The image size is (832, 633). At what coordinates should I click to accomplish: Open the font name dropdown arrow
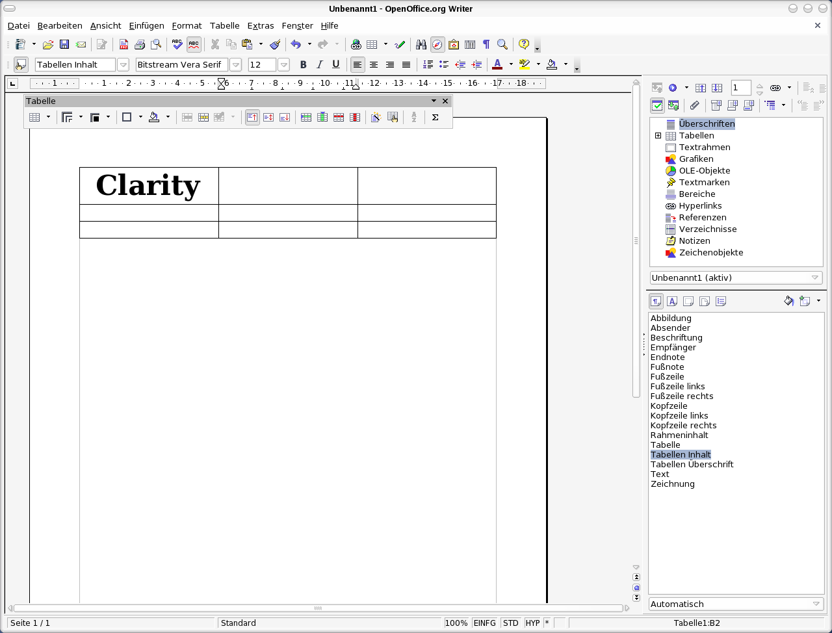point(235,64)
